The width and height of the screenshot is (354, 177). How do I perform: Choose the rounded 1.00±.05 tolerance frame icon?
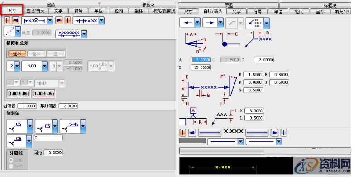(x=43, y=94)
